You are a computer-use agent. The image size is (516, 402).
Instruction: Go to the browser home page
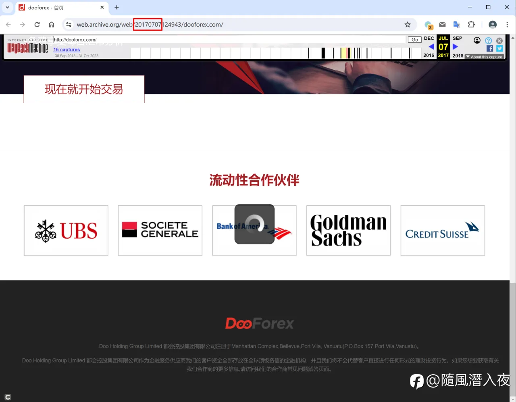pyautogui.click(x=52, y=25)
